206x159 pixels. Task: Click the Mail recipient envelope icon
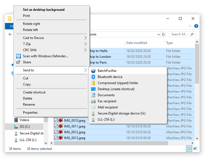tap(93, 107)
